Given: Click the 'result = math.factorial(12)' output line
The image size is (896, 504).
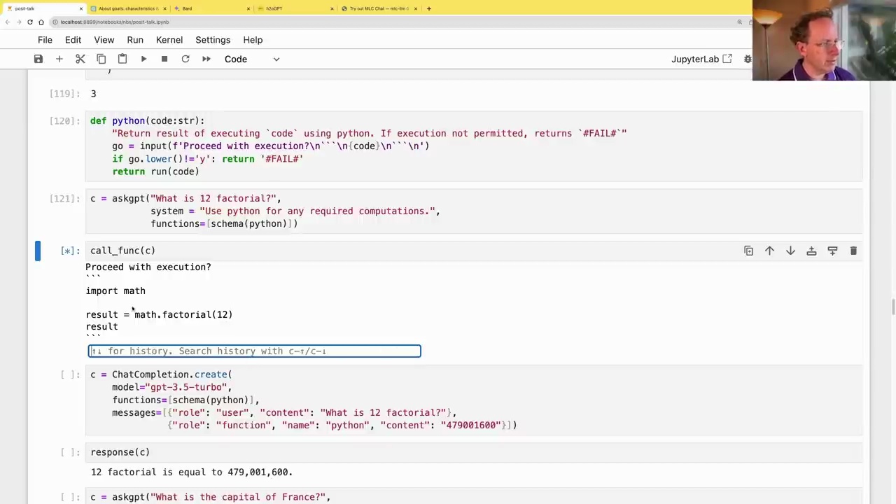Looking at the screenshot, I should (159, 314).
